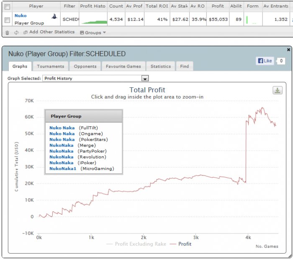This screenshot has height=259, width=293.
Task: Click the shark icon next to Nuko
Action: (x=54, y=16)
